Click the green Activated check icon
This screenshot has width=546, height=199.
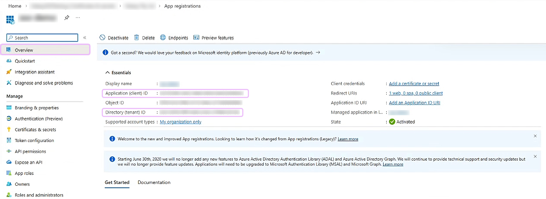(x=392, y=122)
